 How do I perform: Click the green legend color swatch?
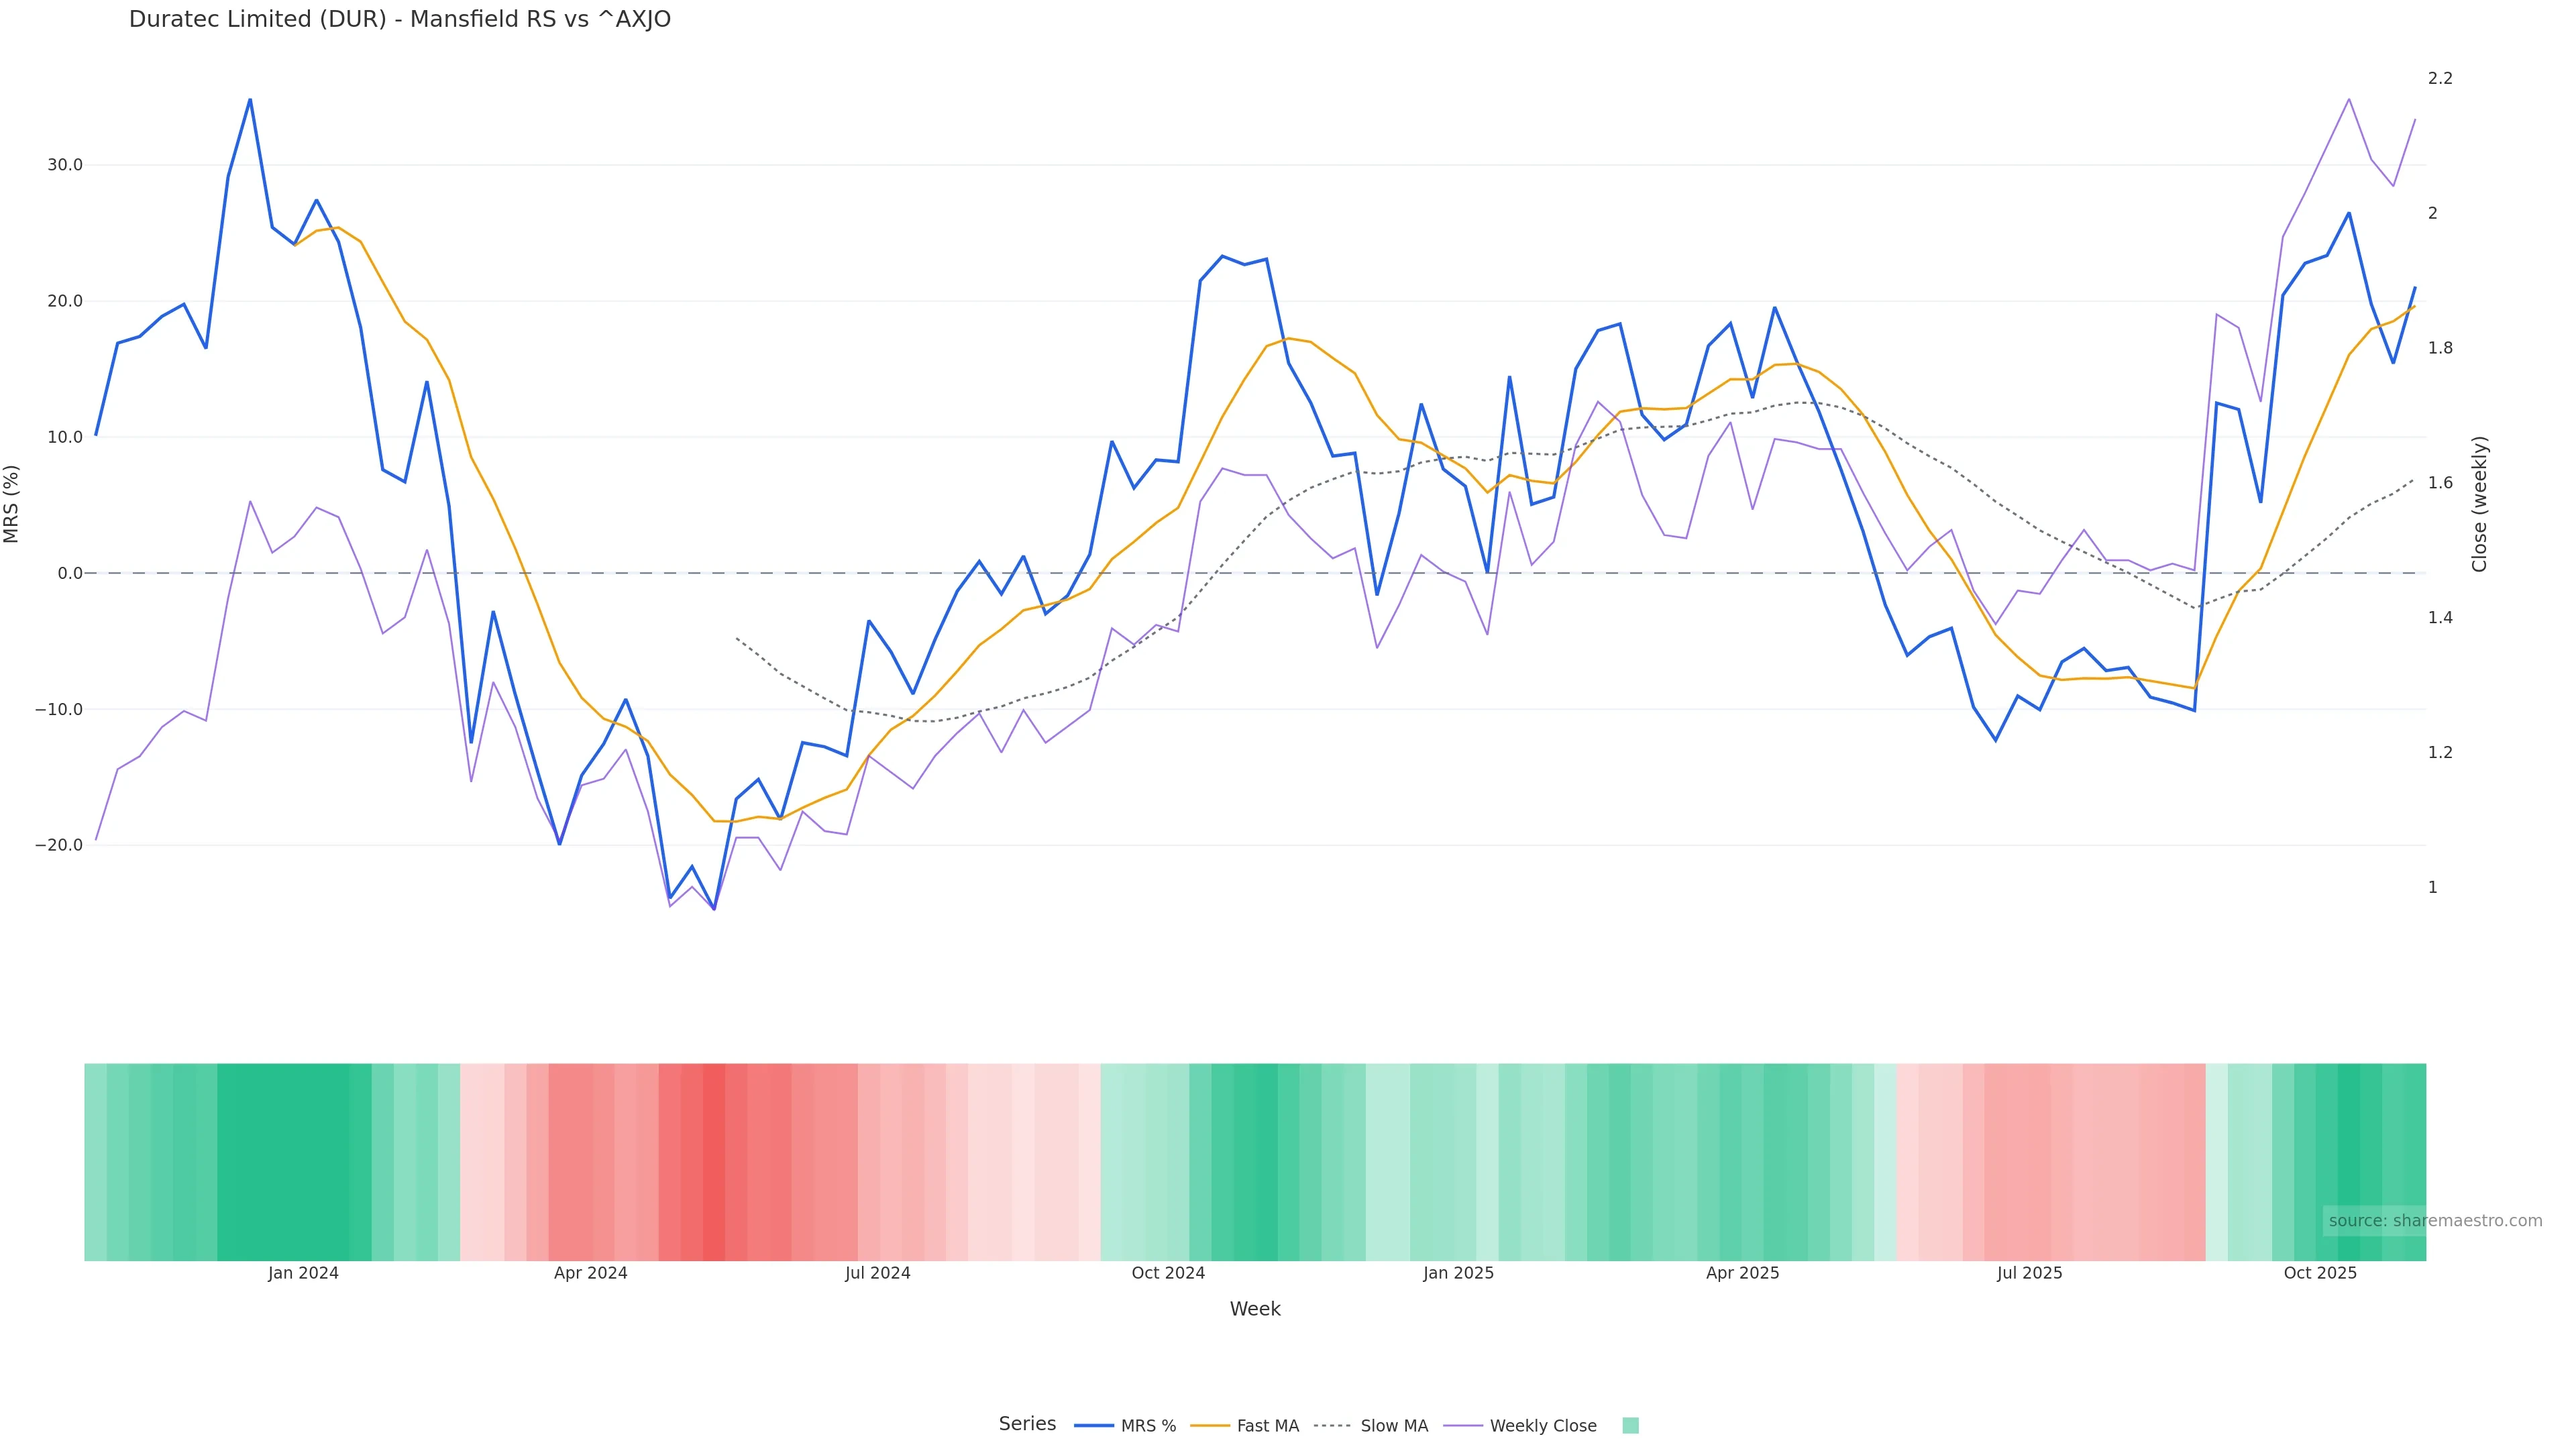click(1630, 1426)
